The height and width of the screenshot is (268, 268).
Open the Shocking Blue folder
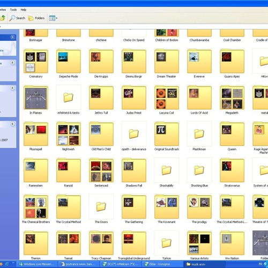coord(199,170)
